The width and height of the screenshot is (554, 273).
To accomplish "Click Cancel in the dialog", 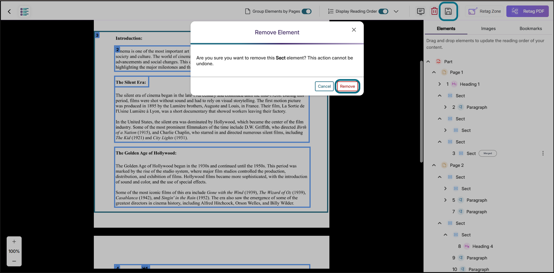I will pyautogui.click(x=324, y=86).
